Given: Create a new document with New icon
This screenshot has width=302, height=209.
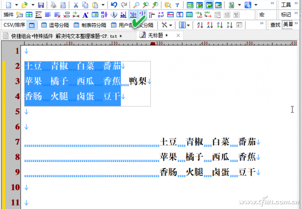Looking at the screenshot, I should point(8,5).
